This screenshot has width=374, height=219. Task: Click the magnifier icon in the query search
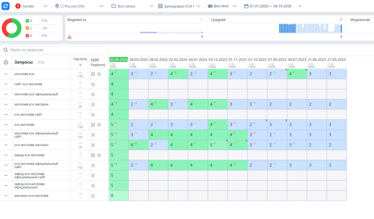tap(6, 50)
